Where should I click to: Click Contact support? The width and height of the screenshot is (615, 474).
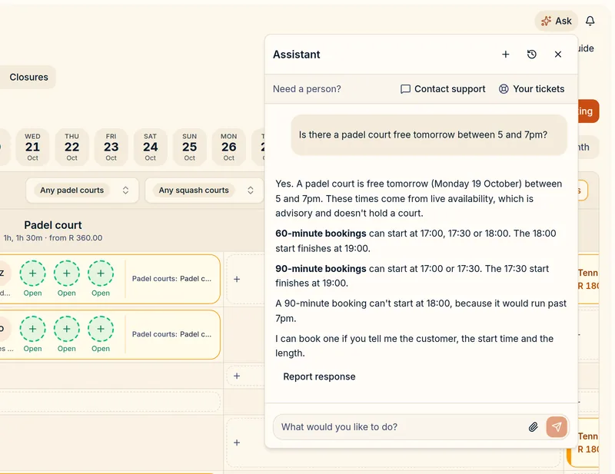(443, 89)
